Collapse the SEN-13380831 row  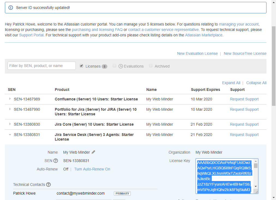[10, 135]
